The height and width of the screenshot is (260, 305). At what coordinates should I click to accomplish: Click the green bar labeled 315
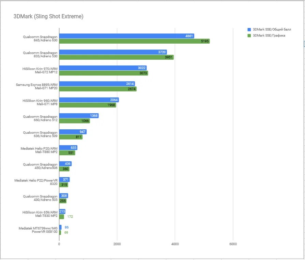(64, 185)
